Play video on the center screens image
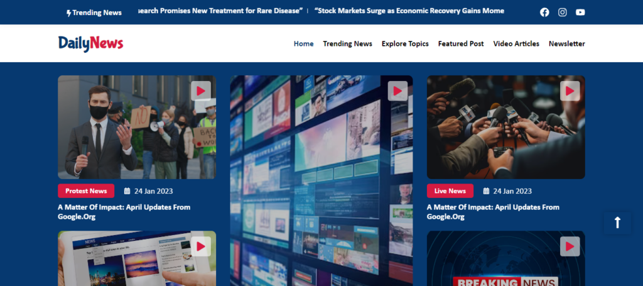643x286 pixels. 397,91
